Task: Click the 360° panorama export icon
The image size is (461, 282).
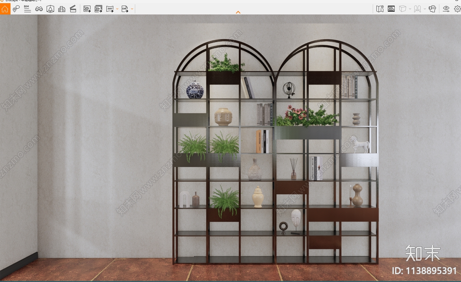Action: 110,9
